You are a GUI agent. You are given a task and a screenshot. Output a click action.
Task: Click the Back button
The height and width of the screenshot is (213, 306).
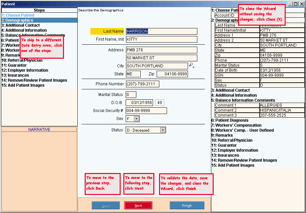(x=106, y=205)
